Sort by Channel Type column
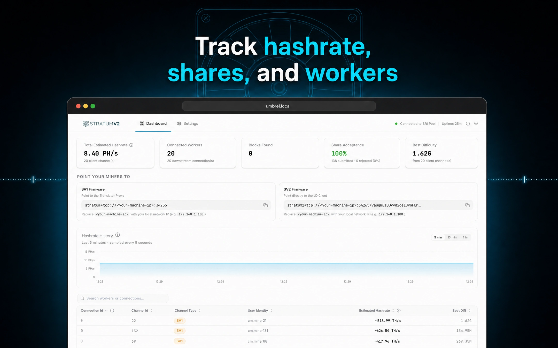Screen dimensions: 558x348 pyautogui.click(x=188, y=311)
